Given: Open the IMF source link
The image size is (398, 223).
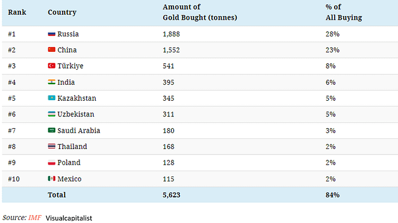Looking at the screenshot, I should click(x=35, y=218).
